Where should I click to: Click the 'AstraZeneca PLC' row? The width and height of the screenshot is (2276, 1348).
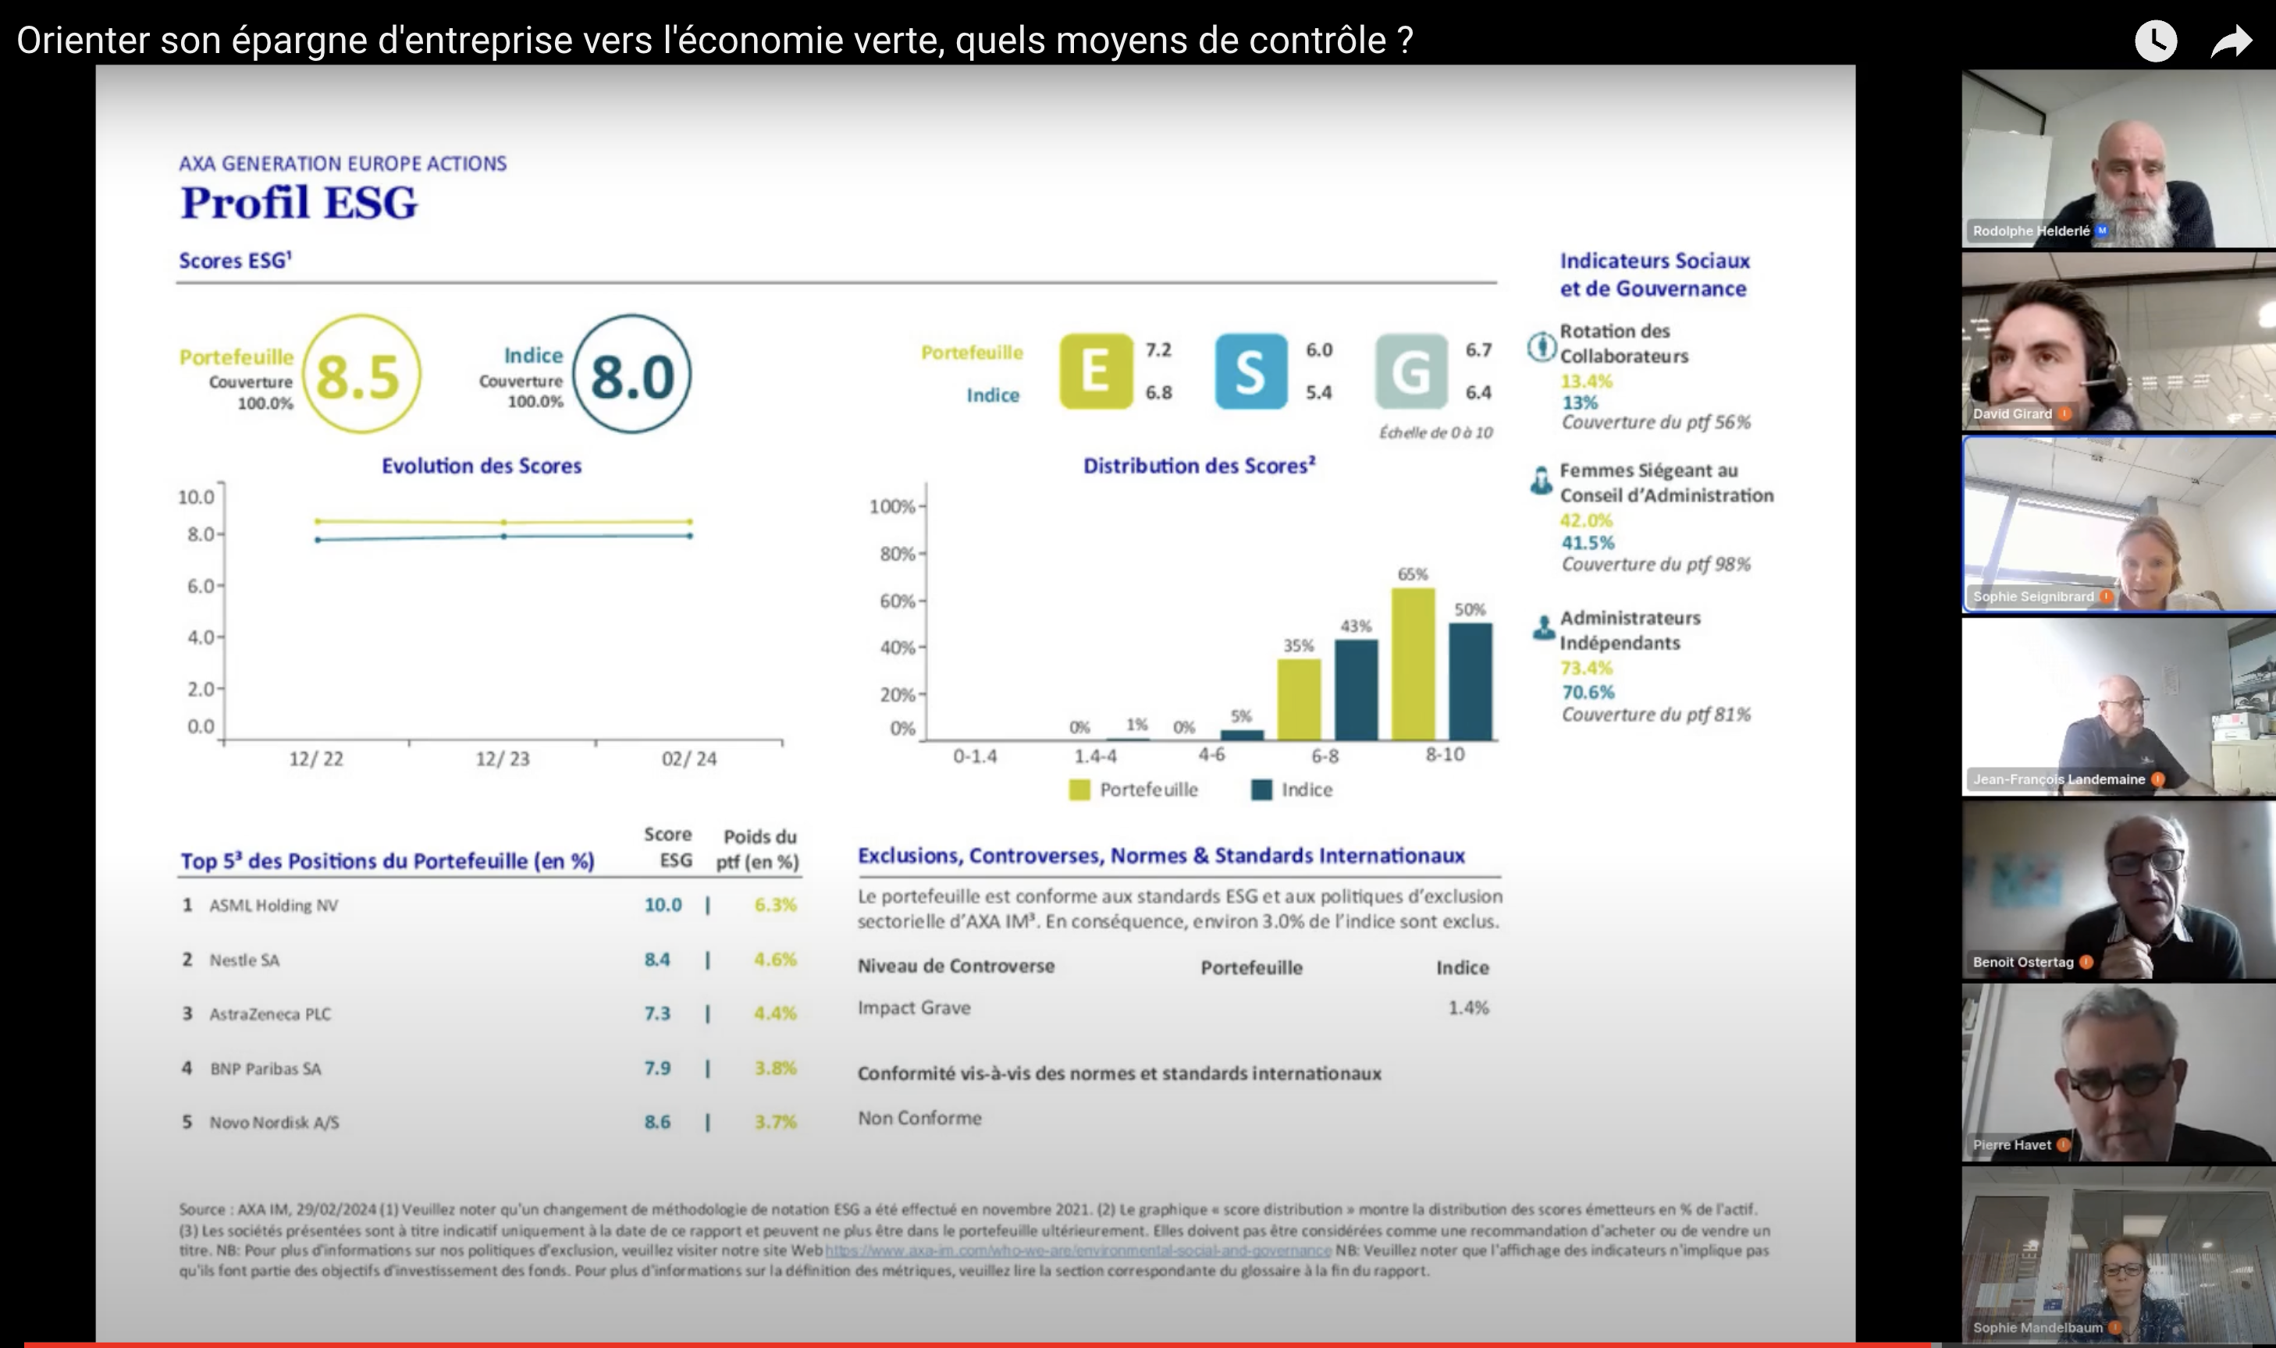click(489, 1013)
